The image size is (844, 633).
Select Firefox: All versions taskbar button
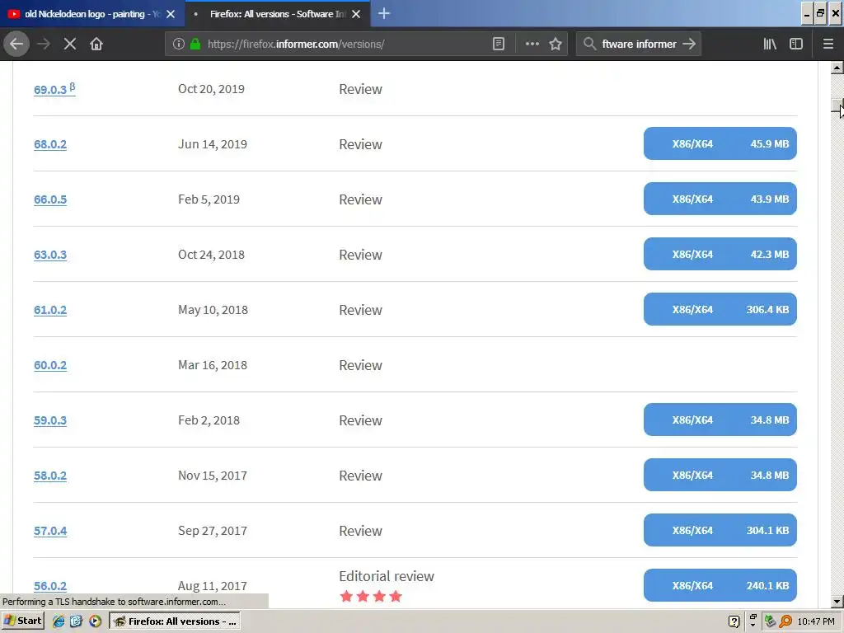175,621
